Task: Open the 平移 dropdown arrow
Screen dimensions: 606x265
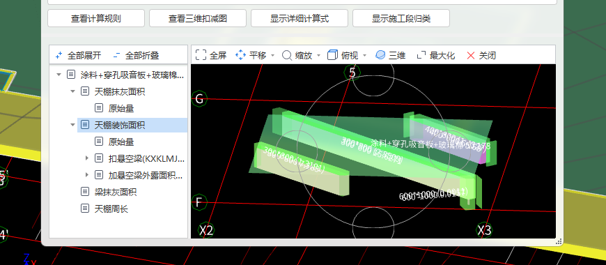Action: click(273, 56)
